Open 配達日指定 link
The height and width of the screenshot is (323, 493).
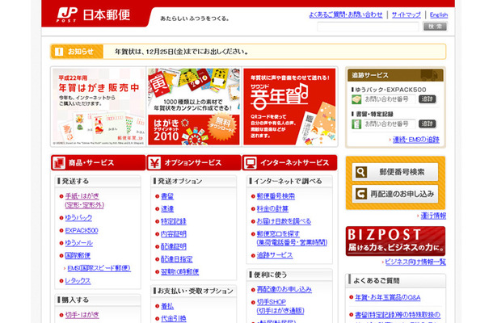click(x=177, y=259)
